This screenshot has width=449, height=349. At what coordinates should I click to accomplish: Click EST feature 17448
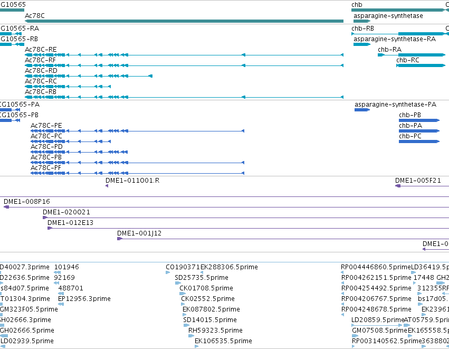415,283
